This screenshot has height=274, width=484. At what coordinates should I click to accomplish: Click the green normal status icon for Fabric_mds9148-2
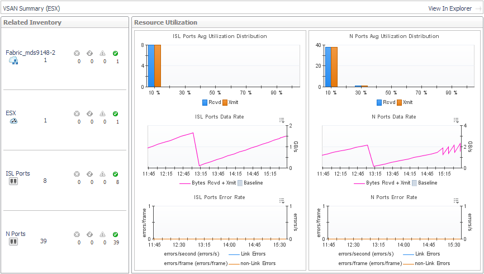(x=115, y=54)
